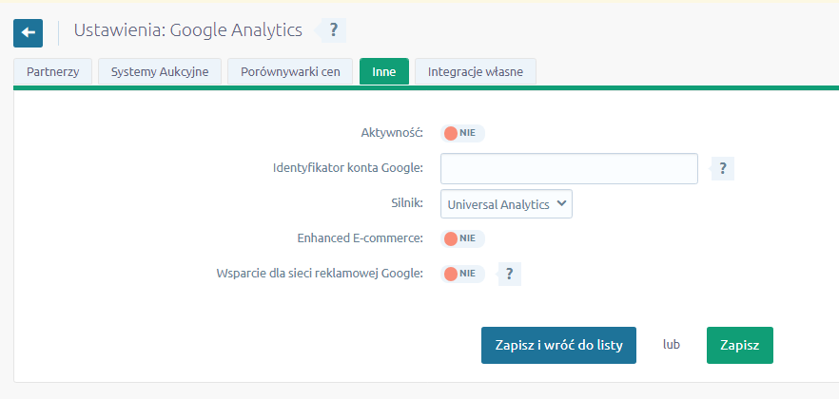
Task: Select the Porównywarki cen tab
Action: click(290, 72)
